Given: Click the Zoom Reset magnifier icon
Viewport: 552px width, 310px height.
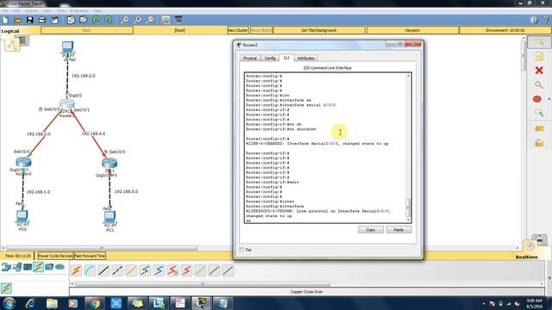Looking at the screenshot, I should pyautogui.click(x=137, y=20).
